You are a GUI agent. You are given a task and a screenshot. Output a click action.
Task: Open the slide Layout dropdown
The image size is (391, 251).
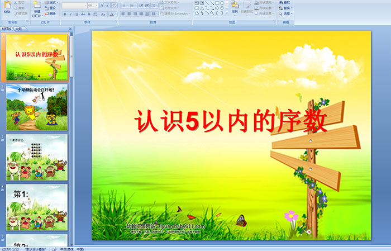[x=51, y=2]
